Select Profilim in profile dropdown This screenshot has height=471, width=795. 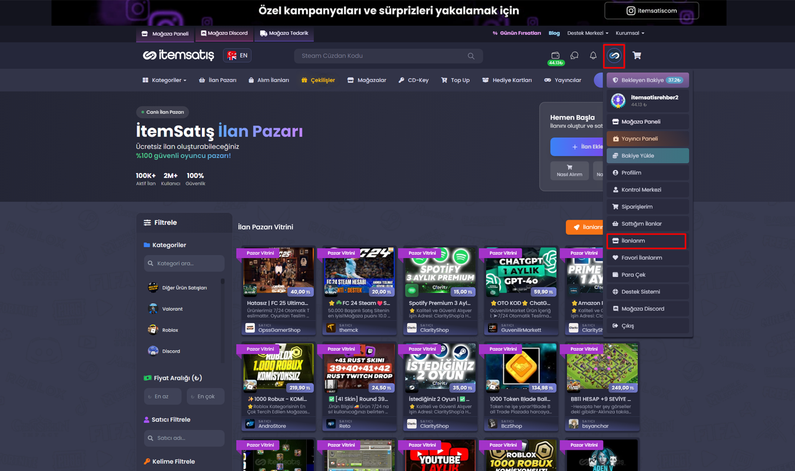[648, 173]
